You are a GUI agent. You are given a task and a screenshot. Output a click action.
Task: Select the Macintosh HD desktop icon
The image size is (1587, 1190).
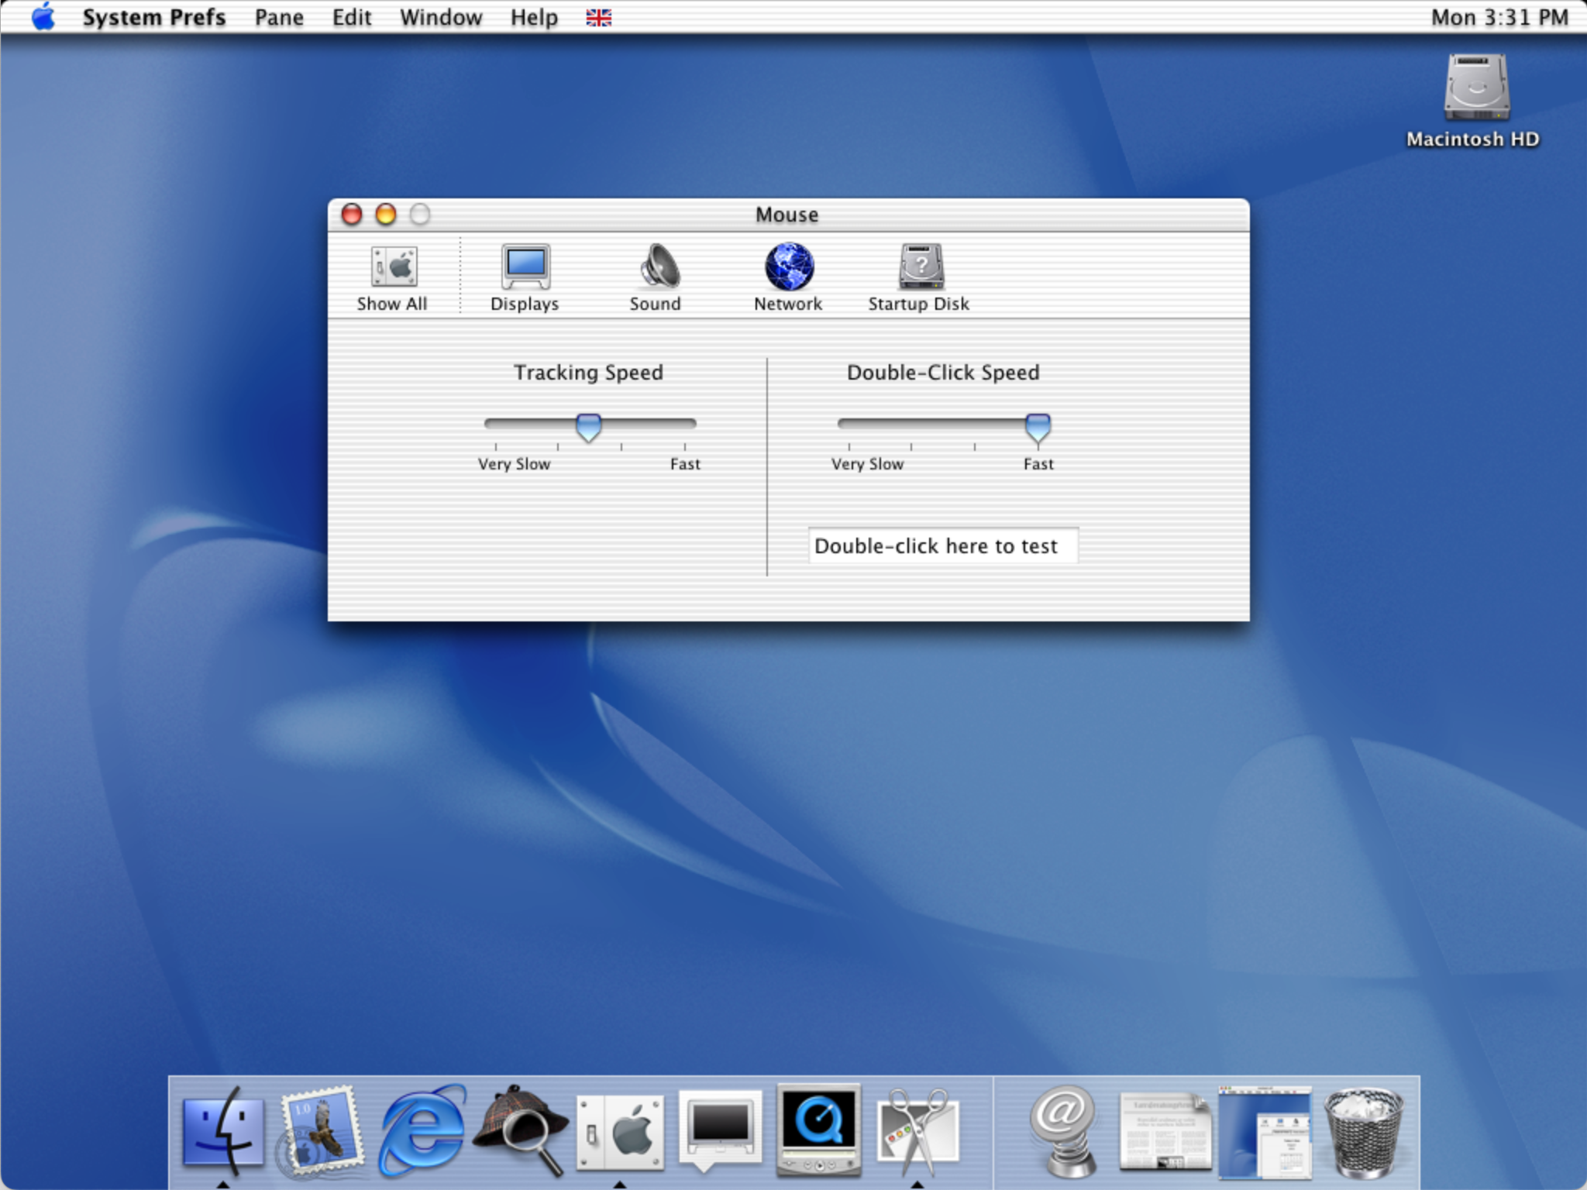(x=1474, y=101)
